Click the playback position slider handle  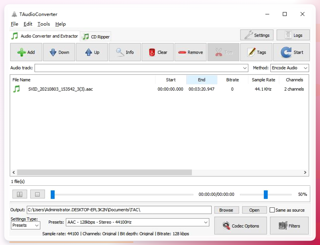pos(53,194)
